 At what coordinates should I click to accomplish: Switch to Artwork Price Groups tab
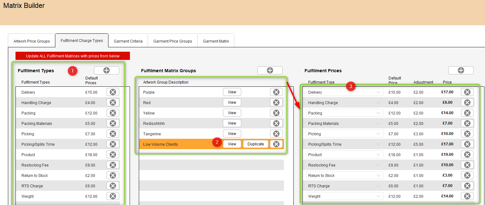32,41
